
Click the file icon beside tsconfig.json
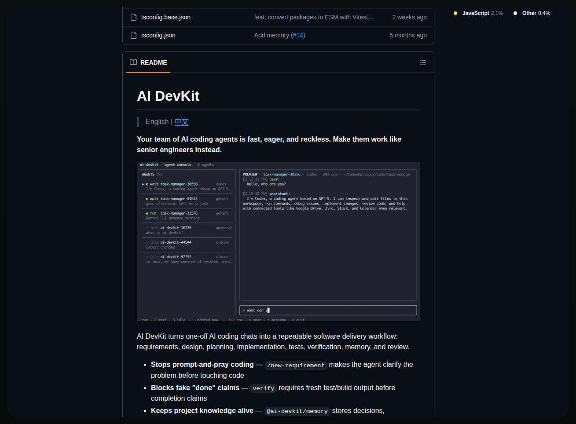coord(133,35)
